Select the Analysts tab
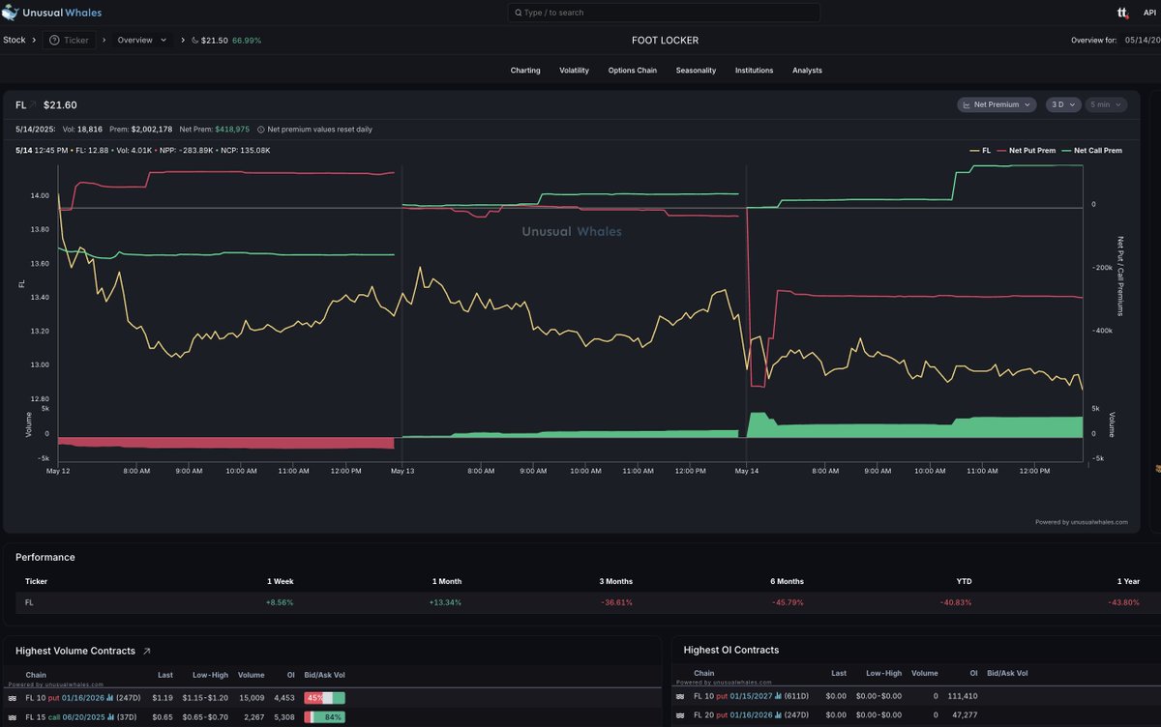The height and width of the screenshot is (727, 1161). 807,71
